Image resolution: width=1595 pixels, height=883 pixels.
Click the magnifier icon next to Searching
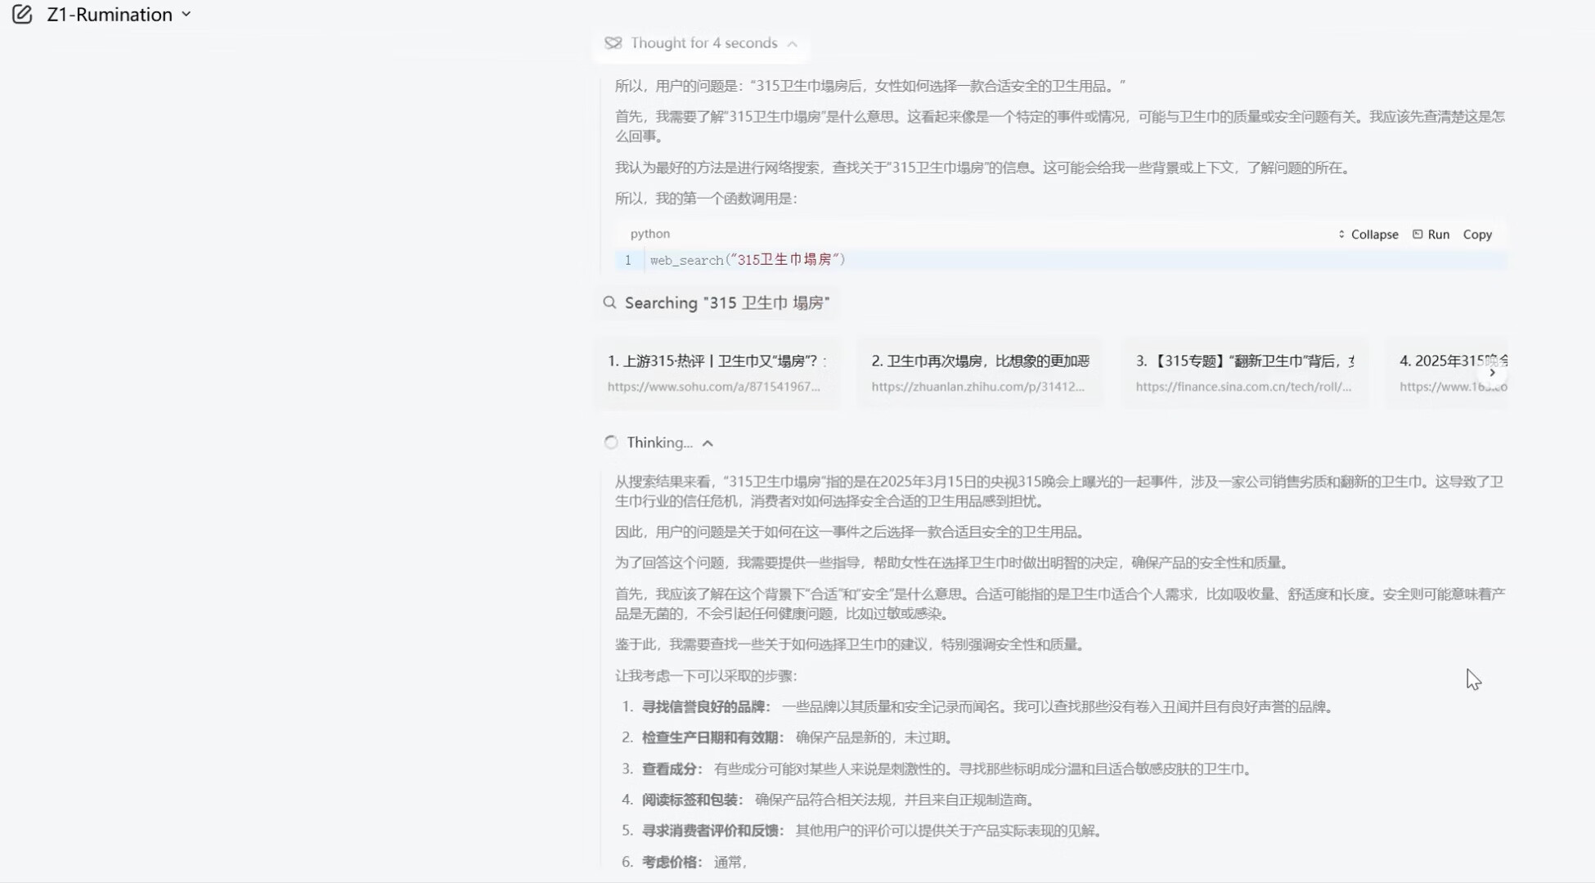[609, 303]
